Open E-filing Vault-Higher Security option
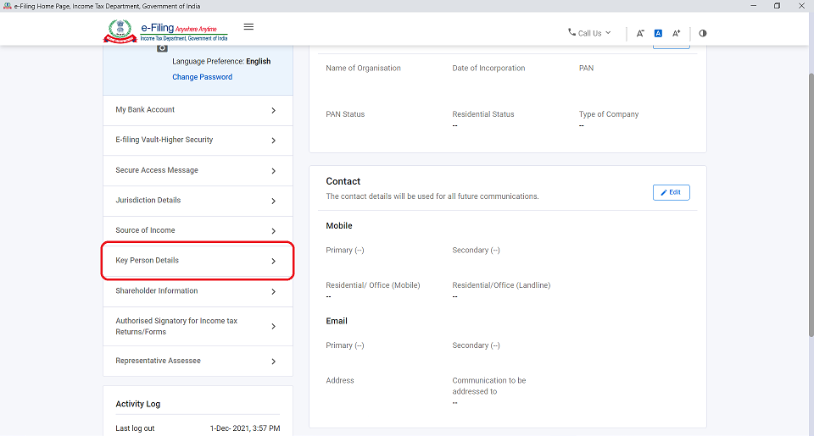The width and height of the screenshot is (814, 436). click(x=197, y=140)
